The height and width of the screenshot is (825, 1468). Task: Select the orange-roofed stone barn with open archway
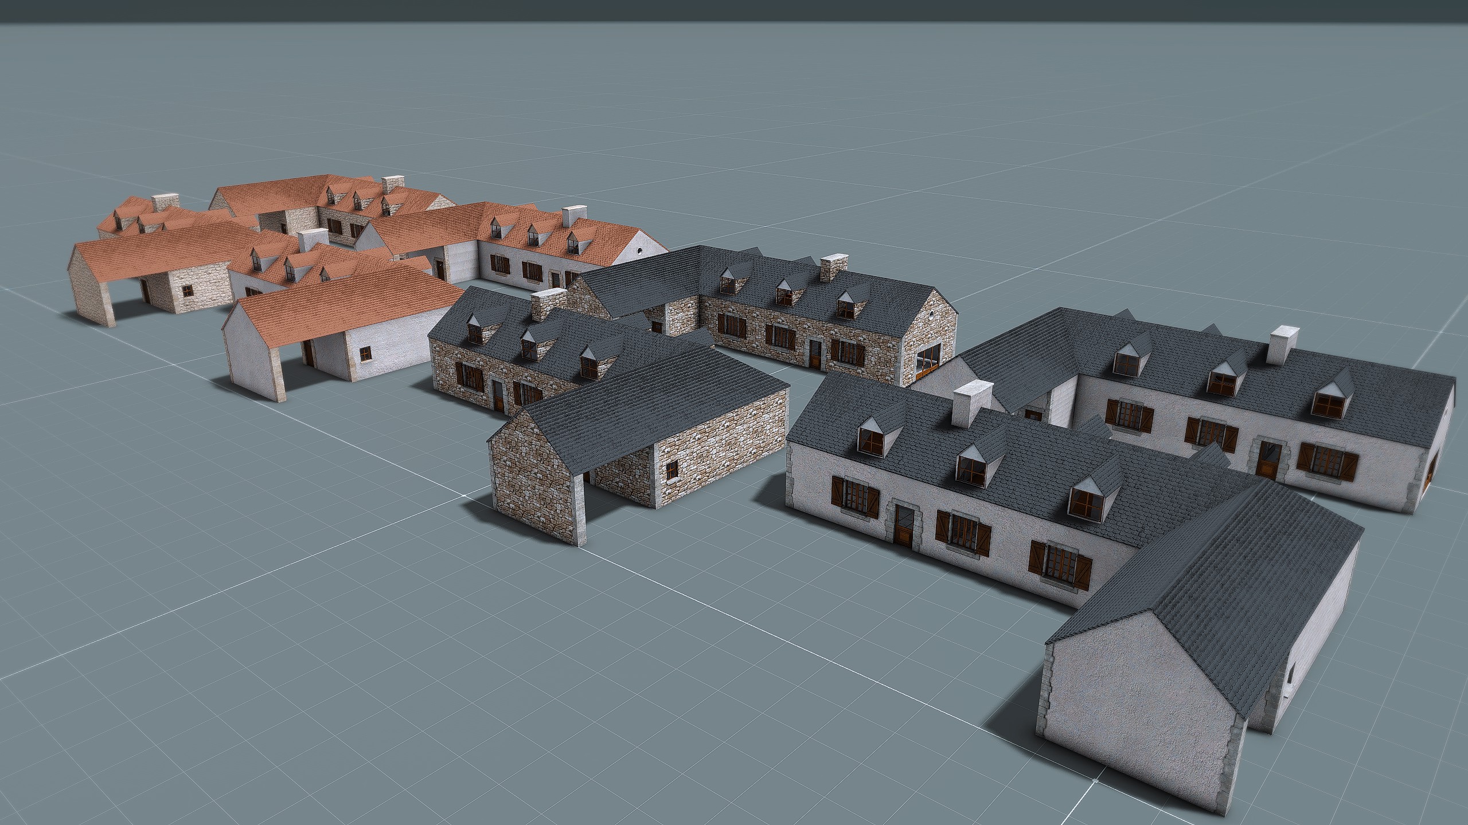click(166, 275)
